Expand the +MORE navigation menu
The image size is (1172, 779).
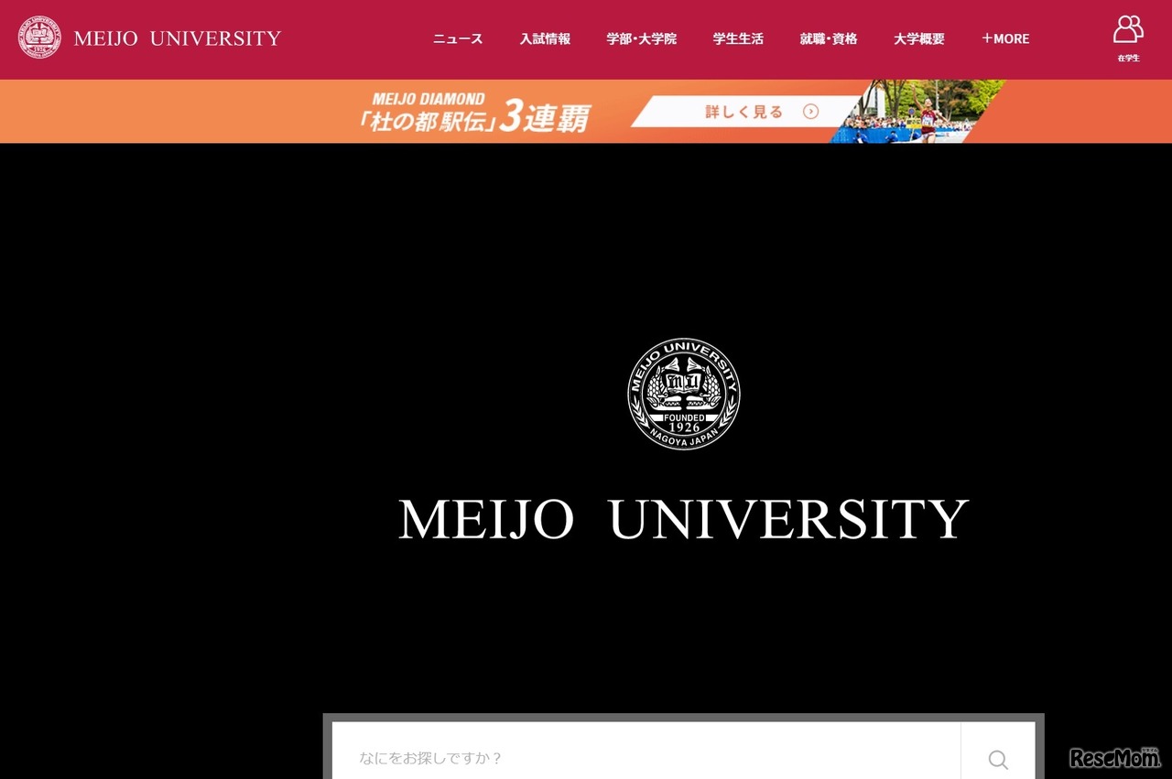[x=1005, y=38]
